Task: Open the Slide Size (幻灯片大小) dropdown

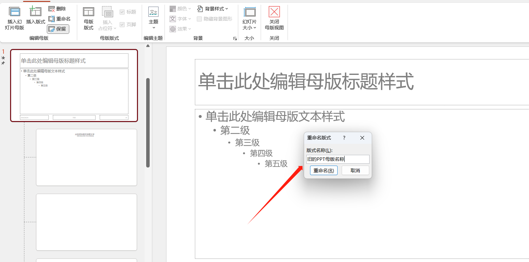Action: (x=249, y=18)
